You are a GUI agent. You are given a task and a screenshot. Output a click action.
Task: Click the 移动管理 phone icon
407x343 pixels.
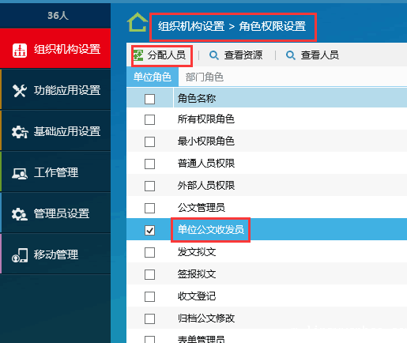pos(20,255)
